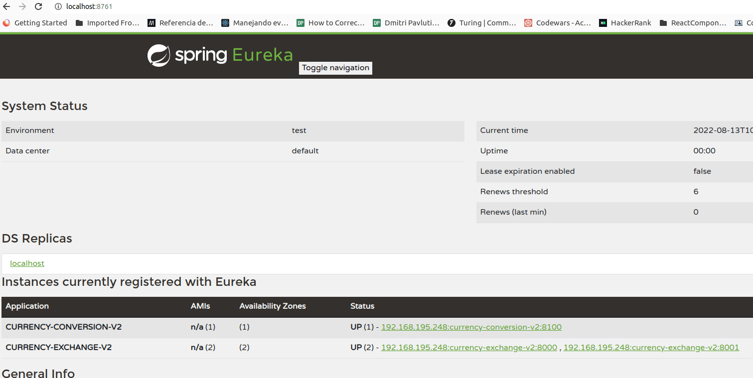Click the Current time label
The image size is (753, 378).
click(x=504, y=130)
